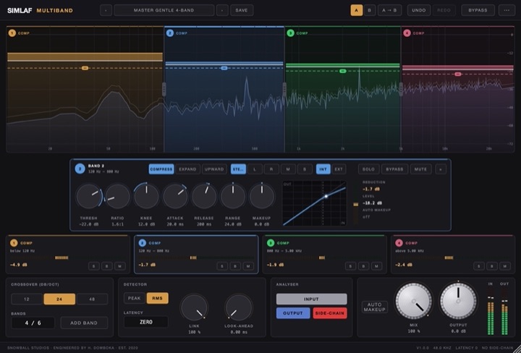Switch to the A state

pos(357,10)
